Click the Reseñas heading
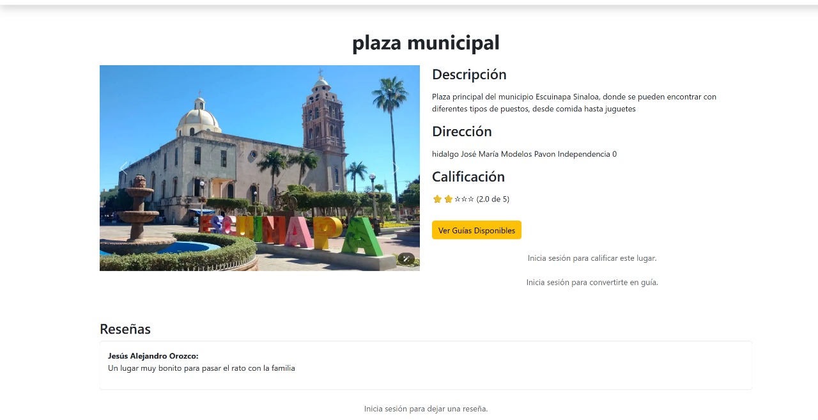Viewport: 818px width, 420px height. [x=125, y=329]
